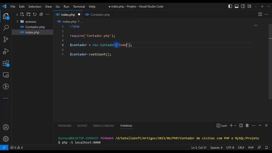Open the Accounts menu icon
The height and width of the screenshot is (153, 272).
pyautogui.click(x=6, y=127)
